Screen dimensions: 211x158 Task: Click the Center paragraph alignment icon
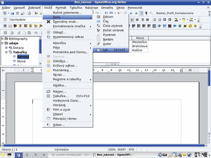(137, 20)
